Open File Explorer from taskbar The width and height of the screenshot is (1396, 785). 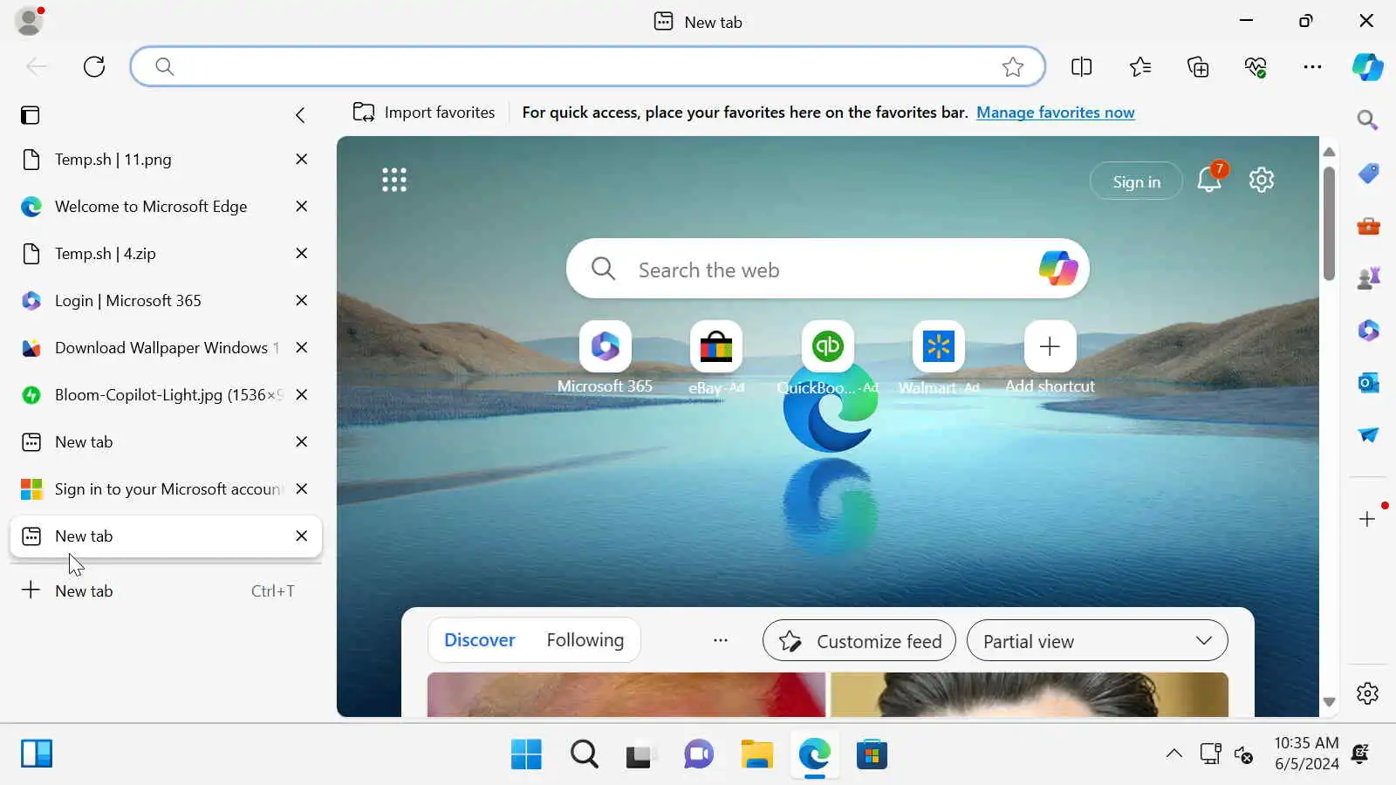pos(756,754)
